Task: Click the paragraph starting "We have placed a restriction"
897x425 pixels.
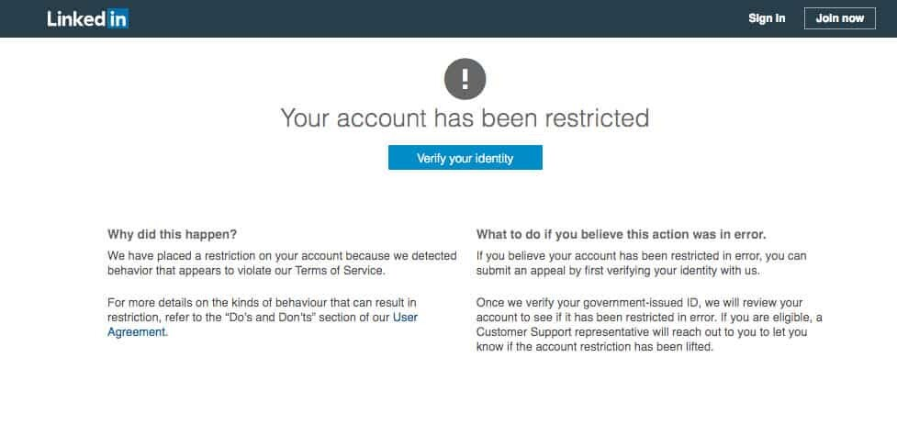Action: [282, 263]
